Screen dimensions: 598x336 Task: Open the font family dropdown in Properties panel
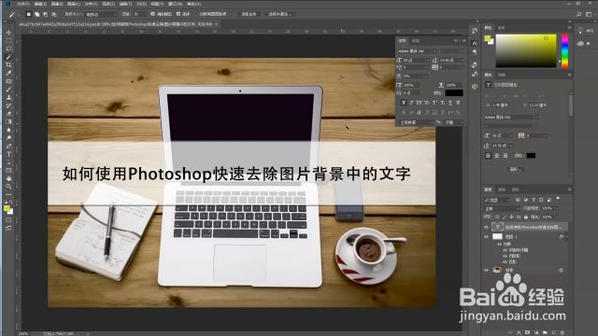tap(512, 117)
